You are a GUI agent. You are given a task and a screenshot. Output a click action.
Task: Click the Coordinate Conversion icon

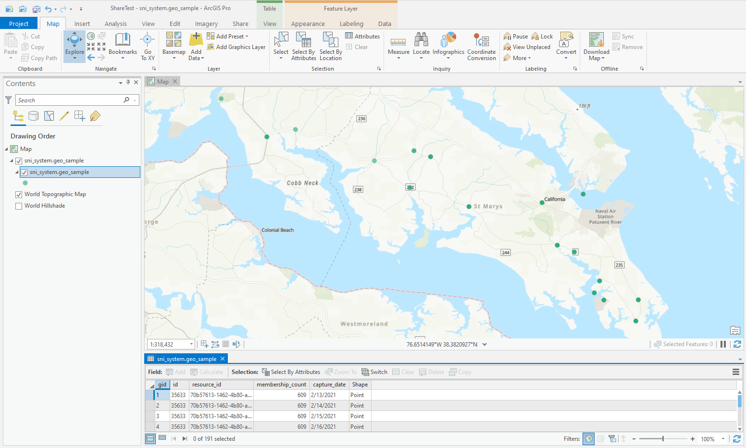pyautogui.click(x=481, y=40)
